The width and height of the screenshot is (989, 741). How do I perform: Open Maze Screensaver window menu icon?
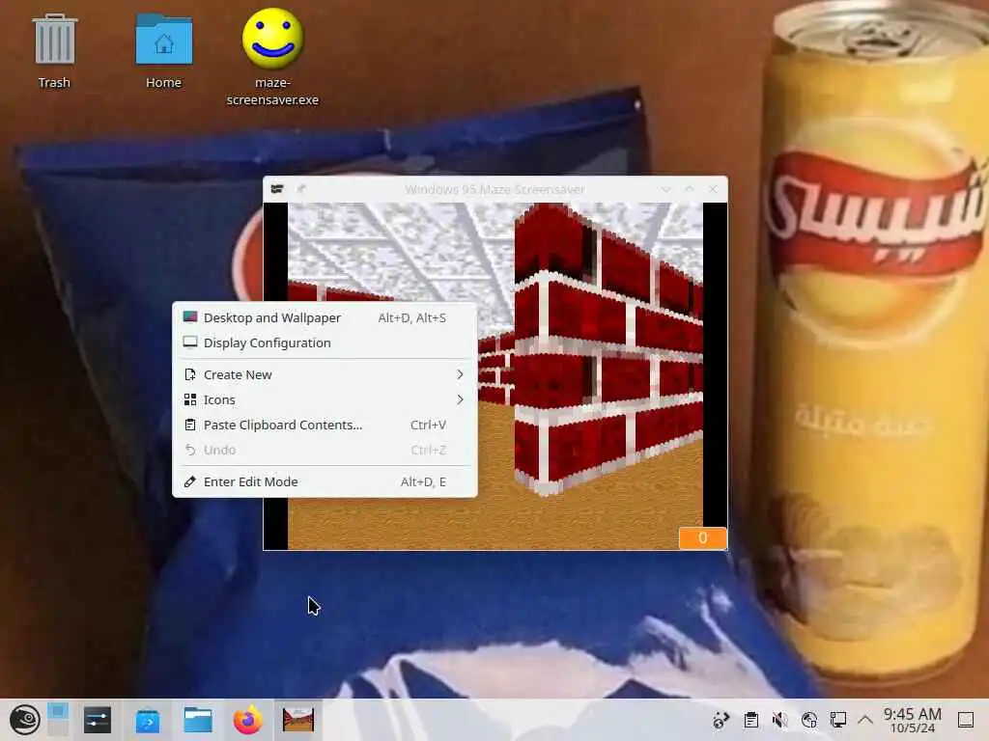tap(277, 189)
